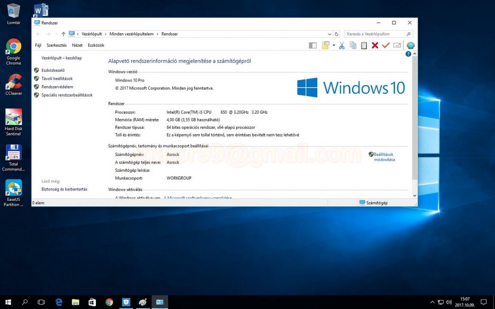This screenshot has height=309, width=495.
Task: Click the volume speaker tray icon
Action: pyautogui.click(x=449, y=302)
